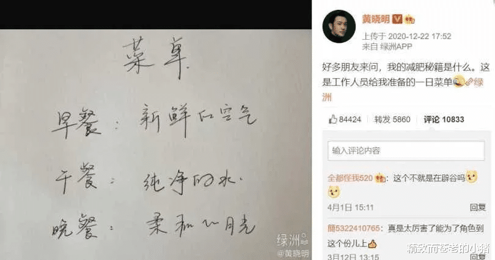Click the 黄晓明 profile avatar
Image resolution: width=495 pixels, height=260 pixels.
click(x=339, y=26)
